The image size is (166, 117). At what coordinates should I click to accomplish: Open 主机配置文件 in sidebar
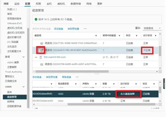pyautogui.click(x=14, y=51)
